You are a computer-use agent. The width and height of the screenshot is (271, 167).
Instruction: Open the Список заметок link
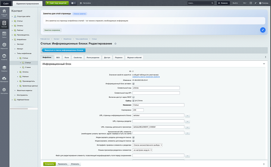tap(80, 14)
